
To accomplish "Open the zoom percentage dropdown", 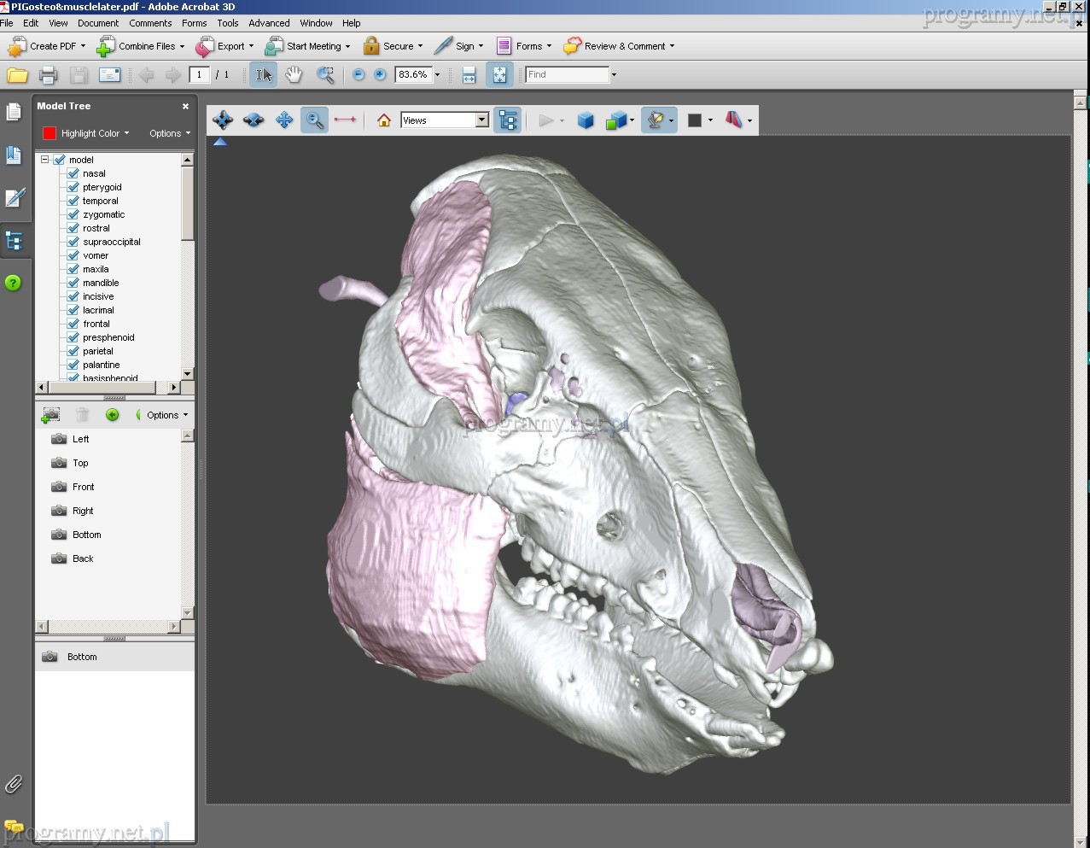I will (x=437, y=75).
